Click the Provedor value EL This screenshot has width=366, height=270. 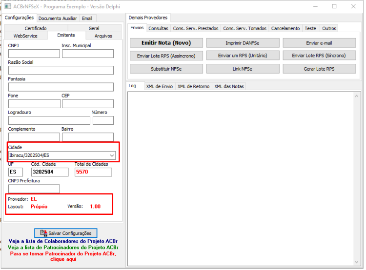34,199
